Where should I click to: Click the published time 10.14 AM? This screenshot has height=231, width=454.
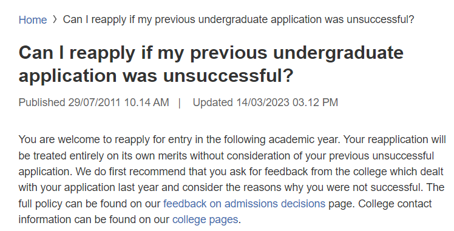point(146,102)
